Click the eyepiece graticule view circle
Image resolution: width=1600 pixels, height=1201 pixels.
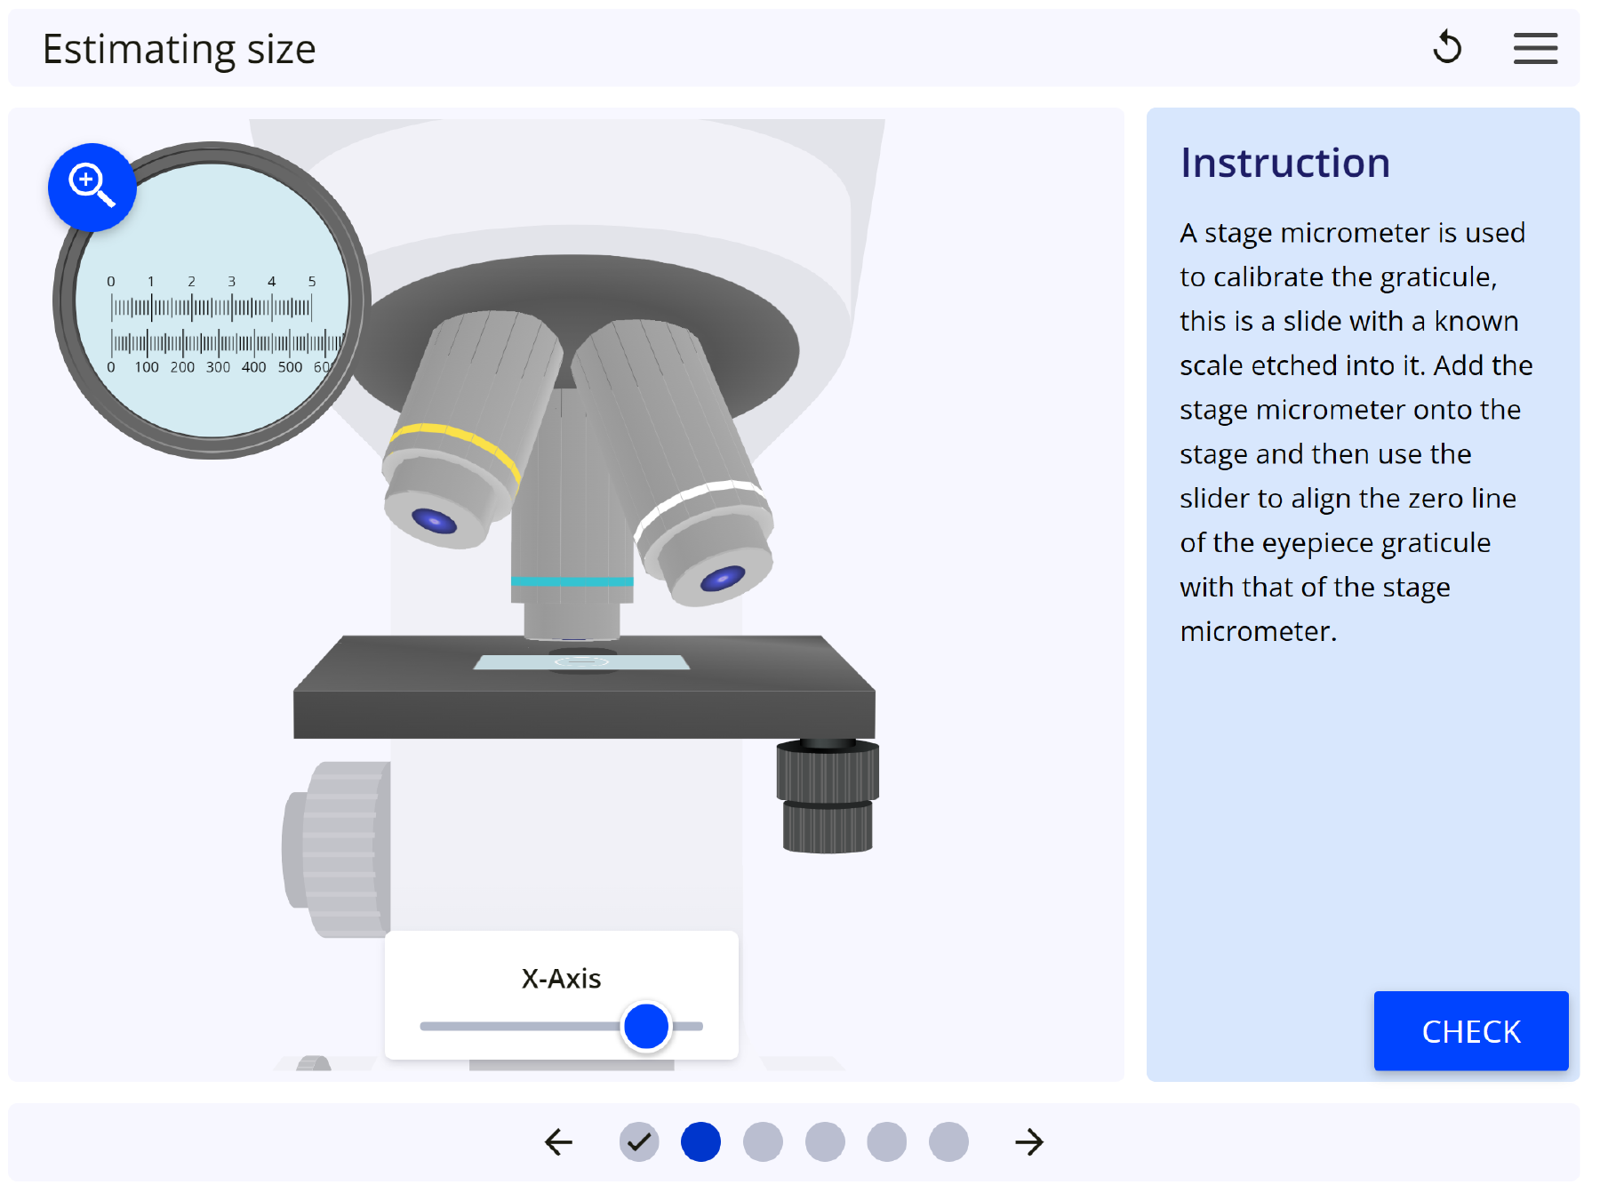coord(212,300)
